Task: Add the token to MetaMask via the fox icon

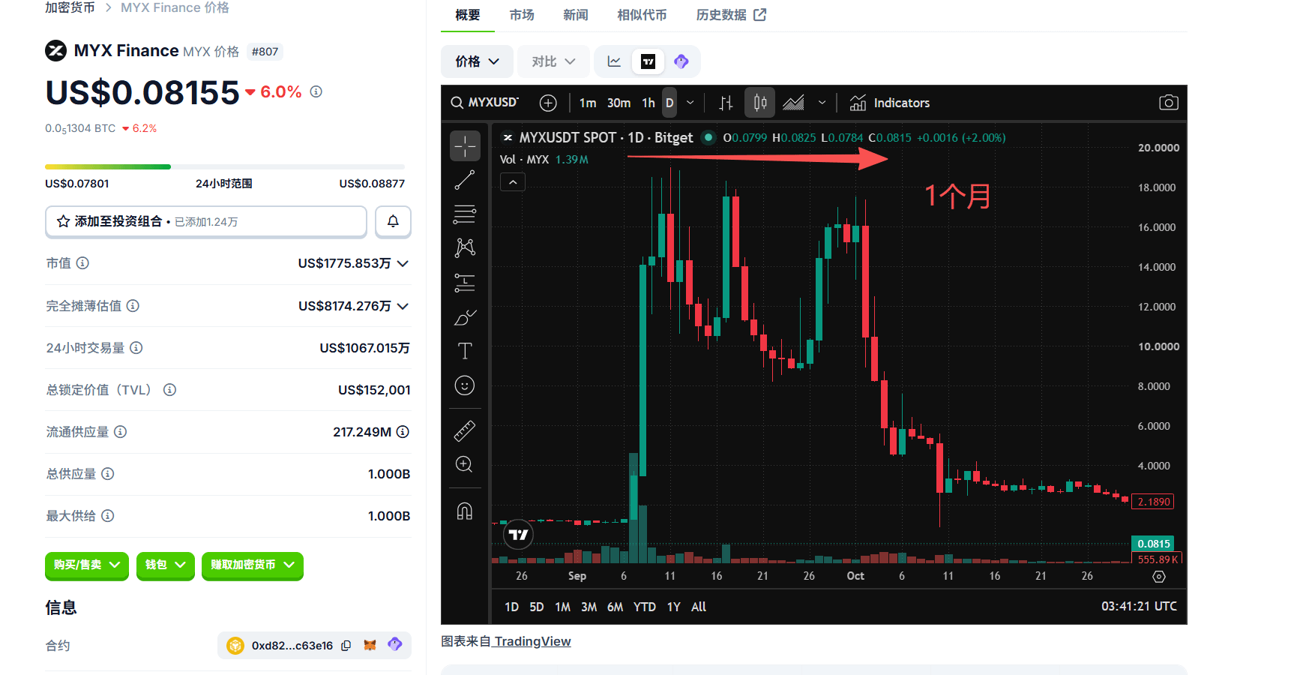Action: click(370, 645)
